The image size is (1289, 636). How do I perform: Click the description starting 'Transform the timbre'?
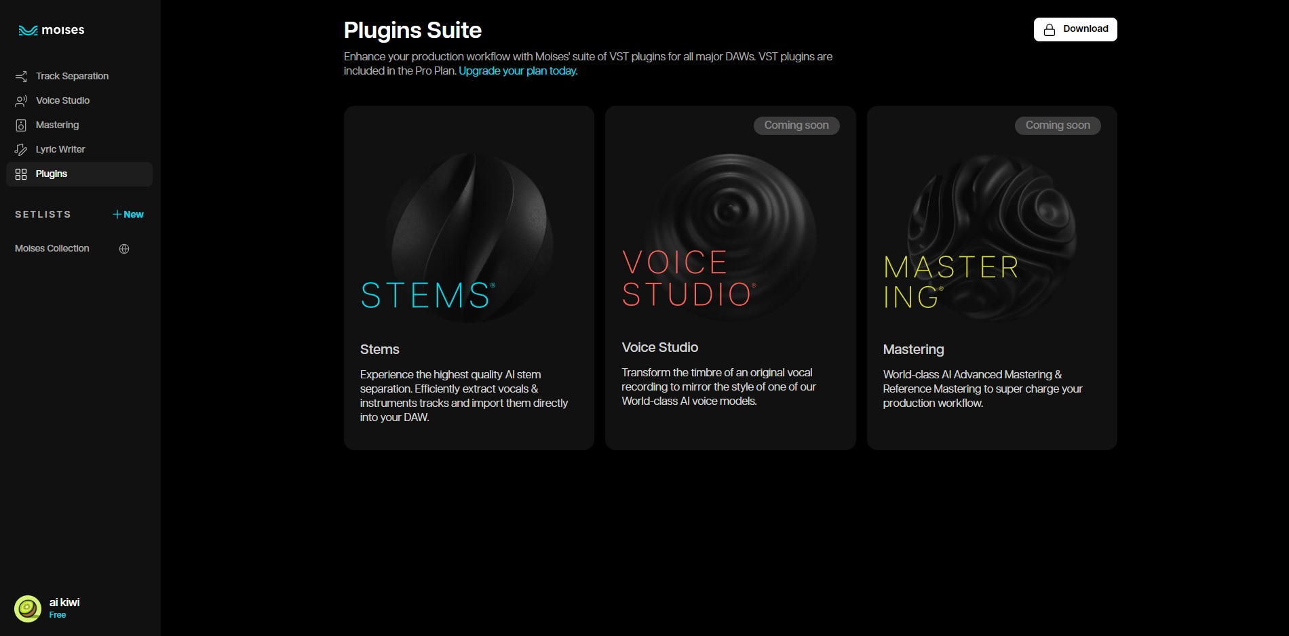tap(719, 386)
